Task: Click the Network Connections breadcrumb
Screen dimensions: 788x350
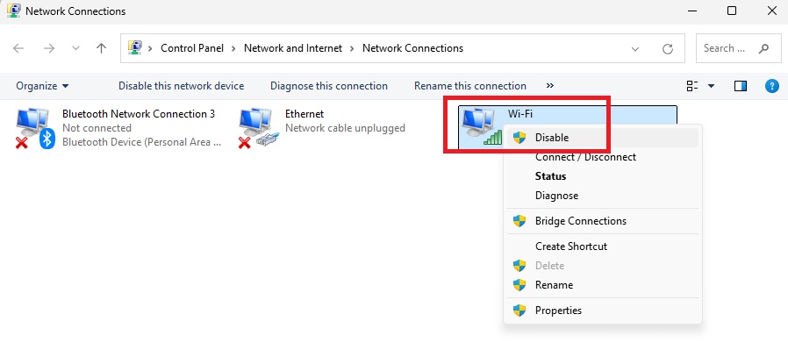Action: pos(412,48)
